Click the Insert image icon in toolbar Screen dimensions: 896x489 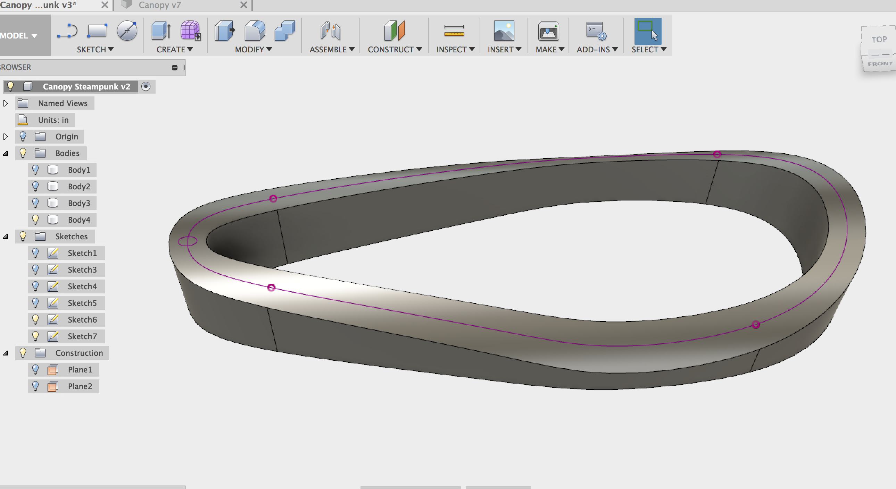coord(504,31)
